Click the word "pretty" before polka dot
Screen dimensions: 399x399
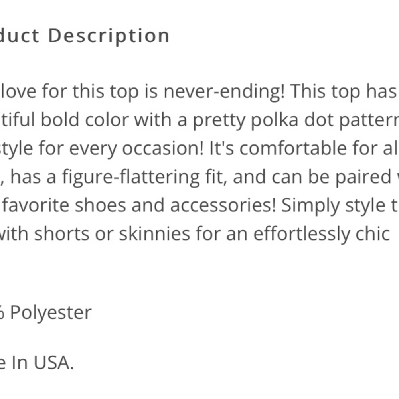(218, 120)
